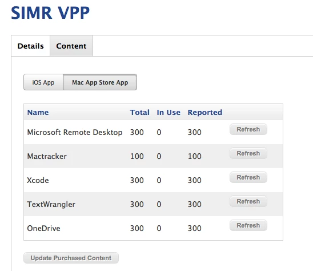The height and width of the screenshot is (271, 313).
Task: Switch to the Details tab
Action: [30, 46]
